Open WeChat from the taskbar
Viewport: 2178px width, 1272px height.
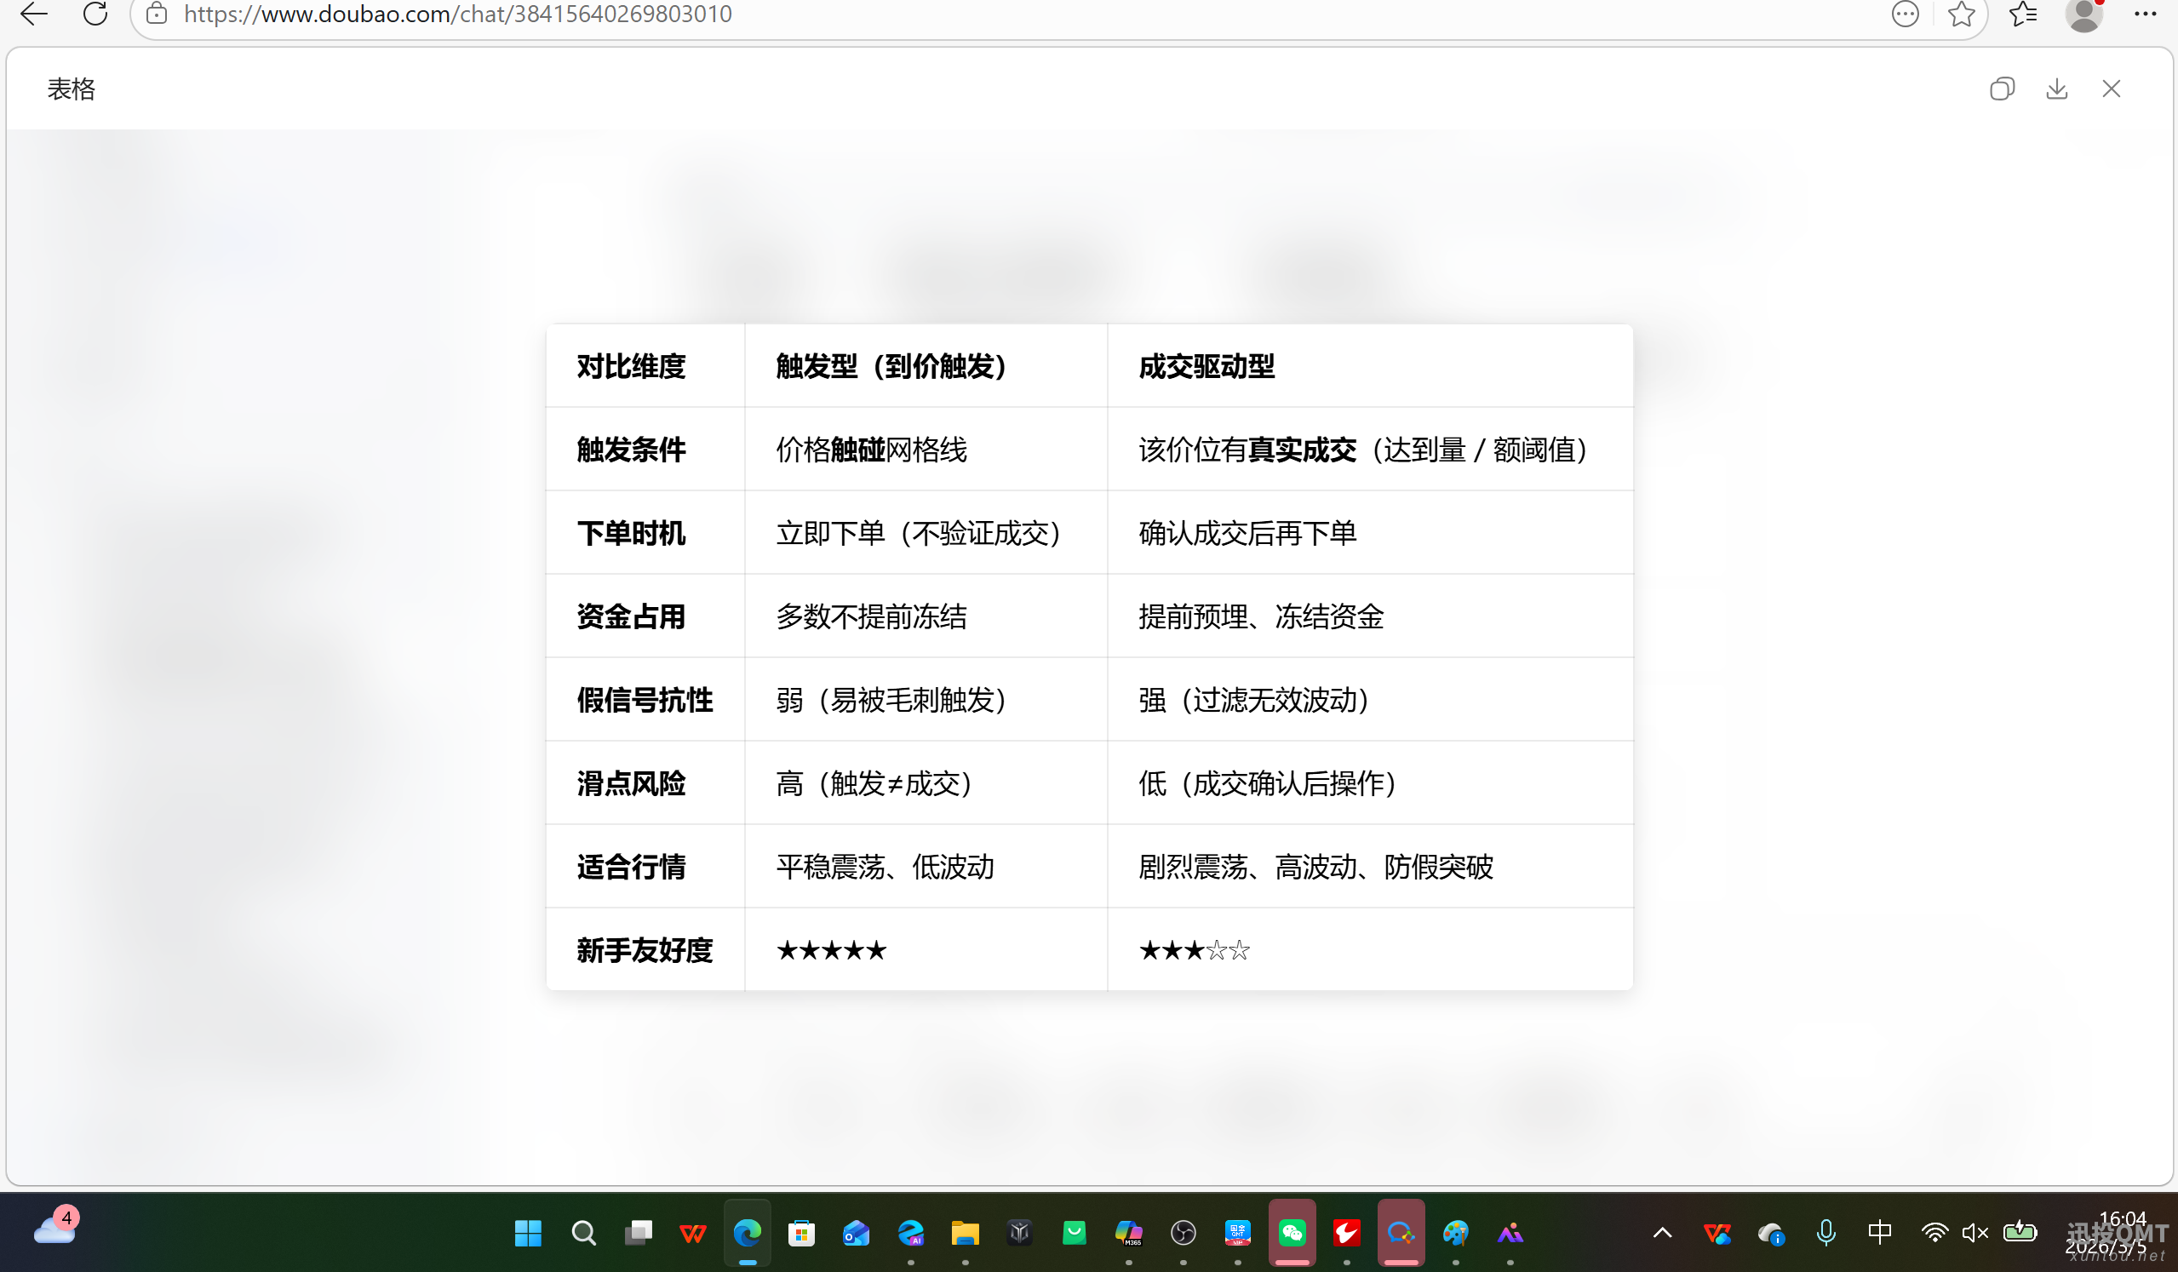pyautogui.click(x=1292, y=1233)
